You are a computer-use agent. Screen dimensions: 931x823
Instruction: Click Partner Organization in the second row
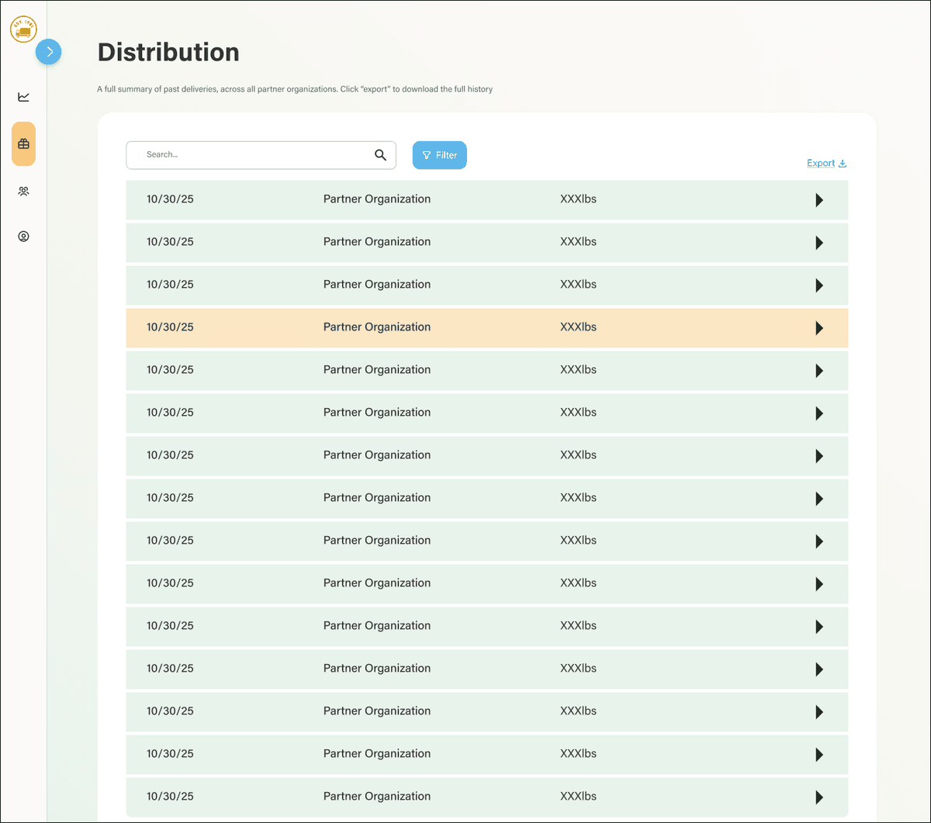(x=376, y=242)
